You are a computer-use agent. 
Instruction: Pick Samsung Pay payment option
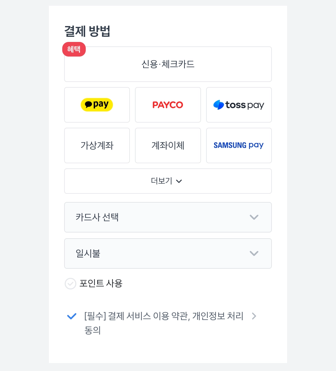pyautogui.click(x=239, y=145)
